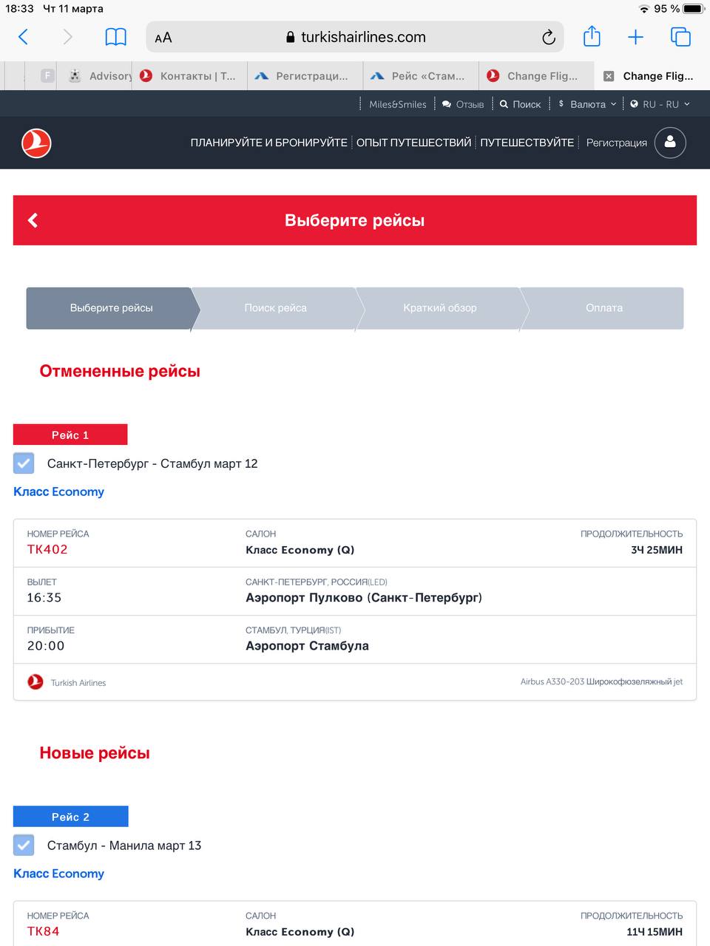Switch to the Регистраци... tab
Viewport: 710px width, 946px height.
click(305, 76)
